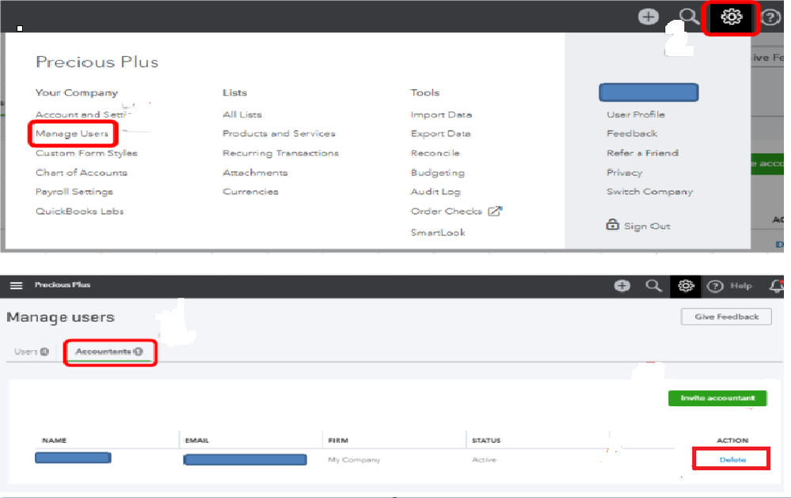
Task: Click Delete action for accountant
Action: point(732,460)
